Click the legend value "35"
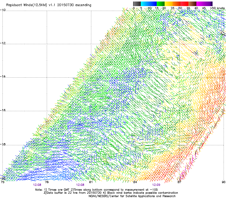This screenshot has height=198, width=226. pos(188,8)
